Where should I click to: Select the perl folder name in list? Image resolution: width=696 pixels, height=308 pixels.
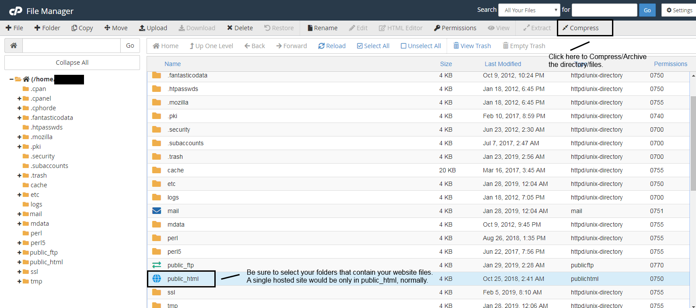(x=173, y=238)
